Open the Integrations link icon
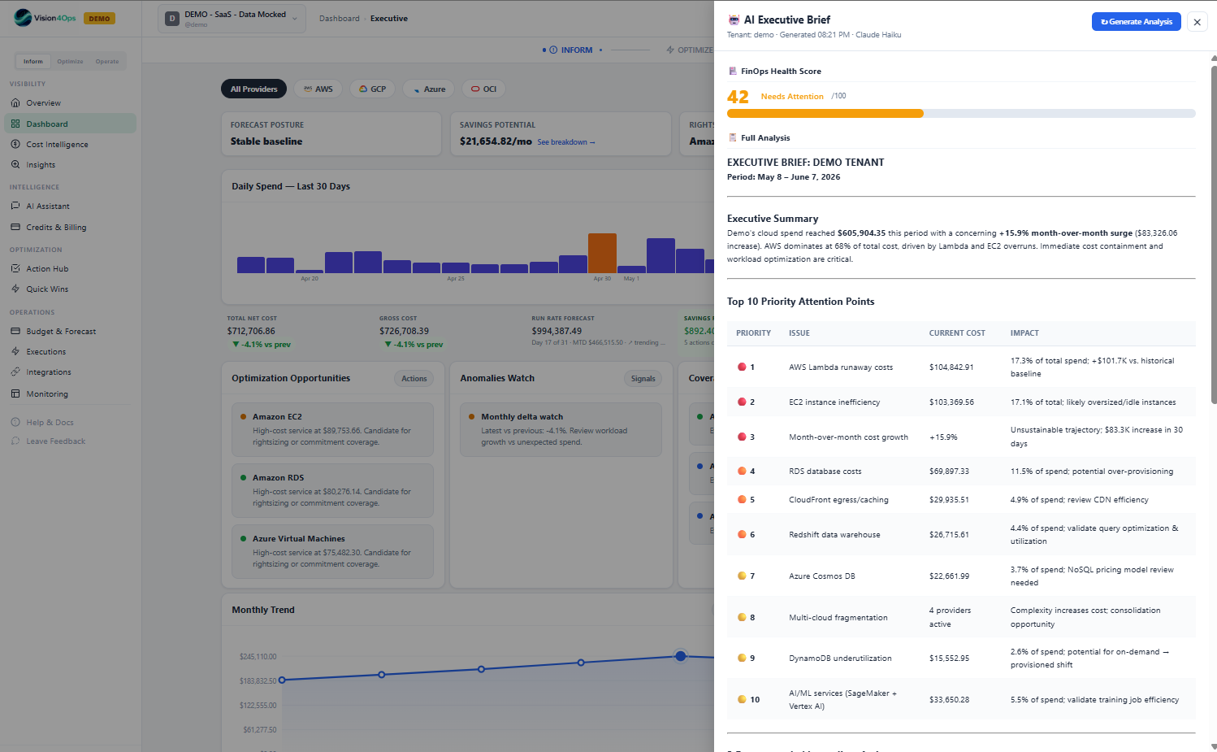 pos(15,372)
